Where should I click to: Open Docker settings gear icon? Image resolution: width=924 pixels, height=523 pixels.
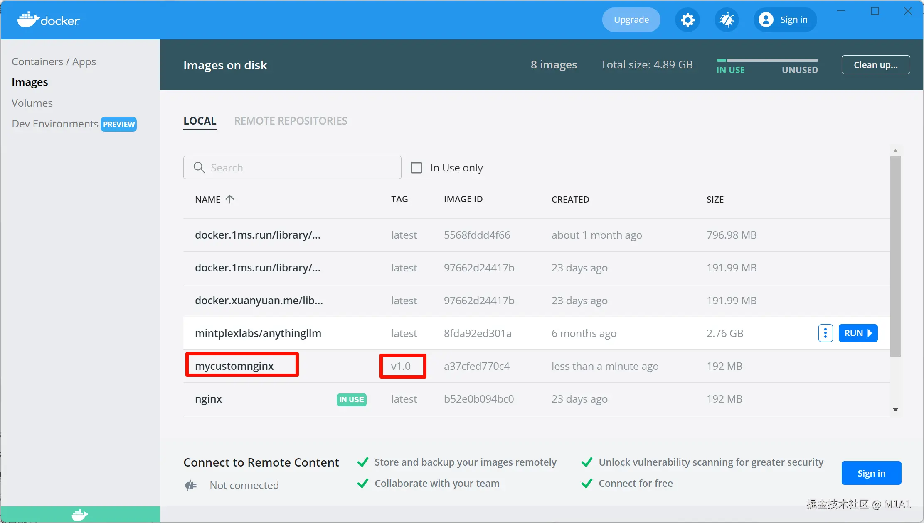point(687,20)
